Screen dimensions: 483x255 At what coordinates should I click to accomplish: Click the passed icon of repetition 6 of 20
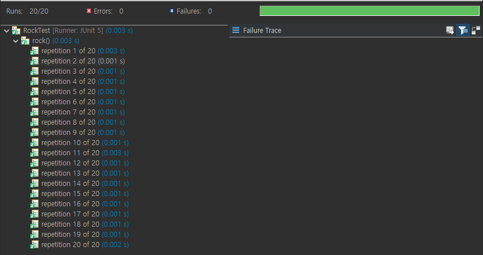coord(34,101)
